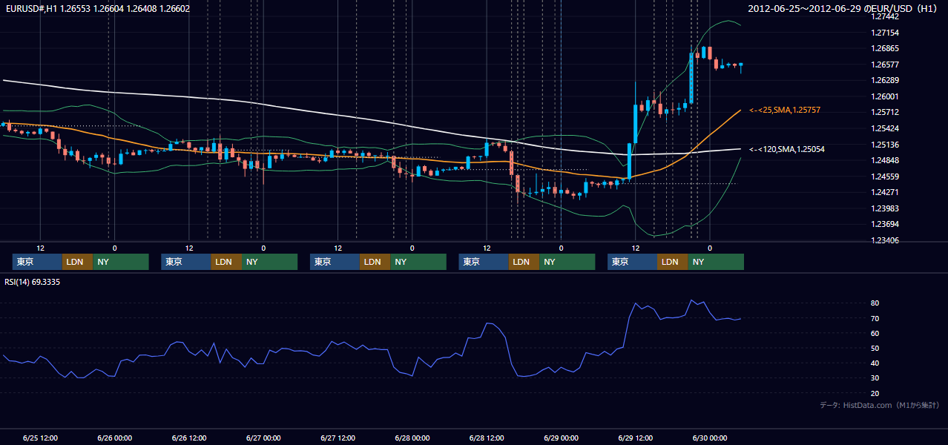Click price axis value 1.23694

[885, 224]
